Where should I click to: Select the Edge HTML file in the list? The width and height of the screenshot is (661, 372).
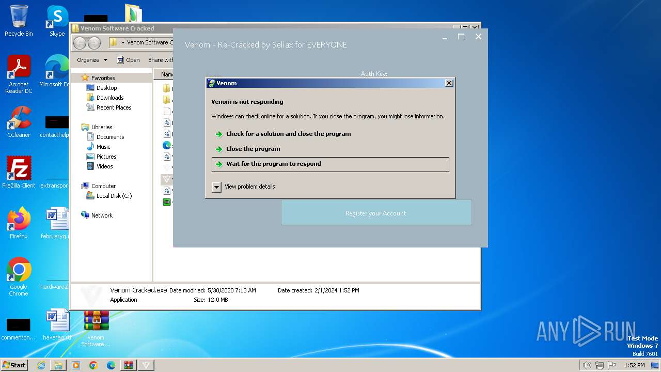[x=167, y=145]
